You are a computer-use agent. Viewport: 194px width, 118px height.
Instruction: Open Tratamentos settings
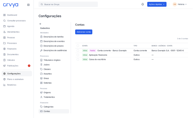(54, 97)
